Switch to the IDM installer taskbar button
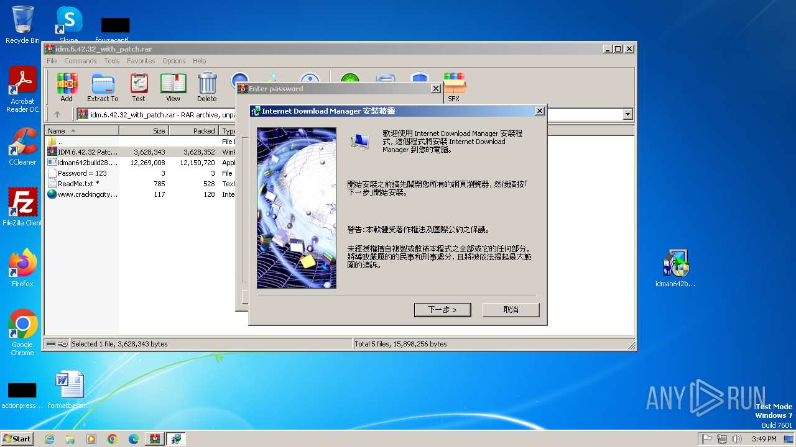 tap(176, 439)
